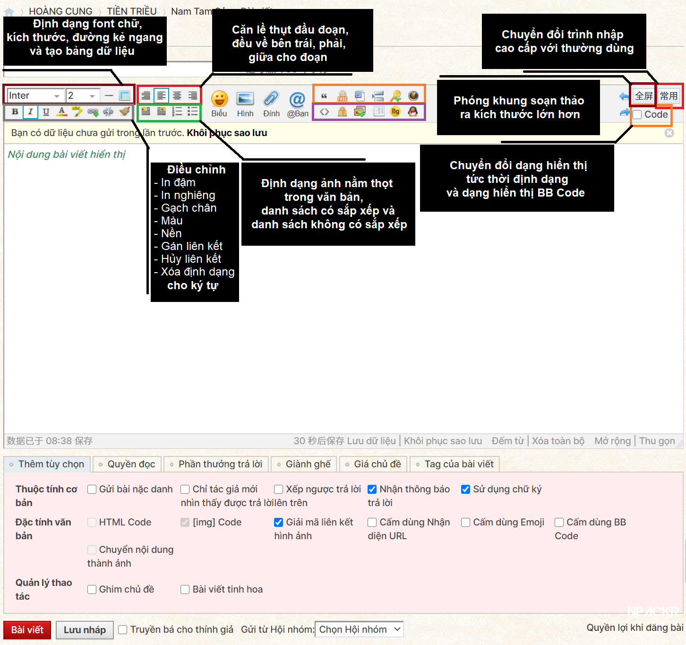Image resolution: width=686 pixels, height=645 pixels.
Task: Insert password key protection
Action: [x=395, y=96]
